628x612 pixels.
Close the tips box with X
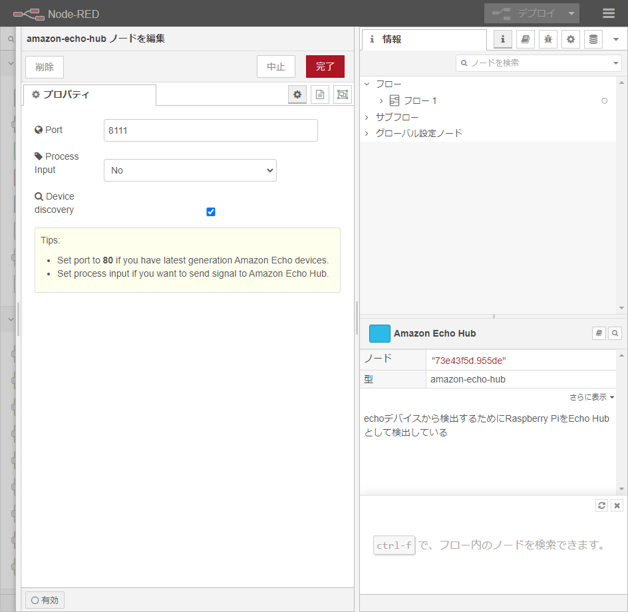point(617,506)
